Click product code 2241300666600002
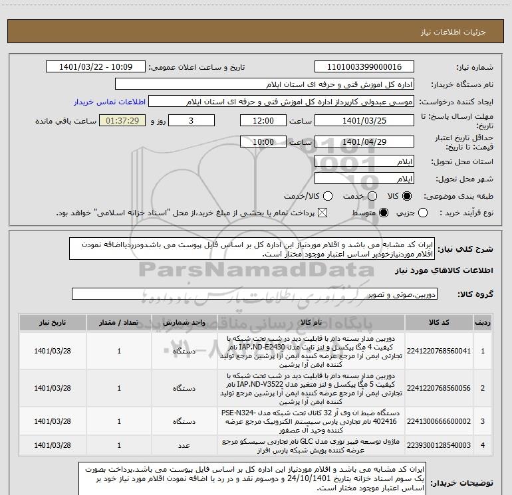This screenshot has height=495, width=512. pyautogui.click(x=439, y=421)
